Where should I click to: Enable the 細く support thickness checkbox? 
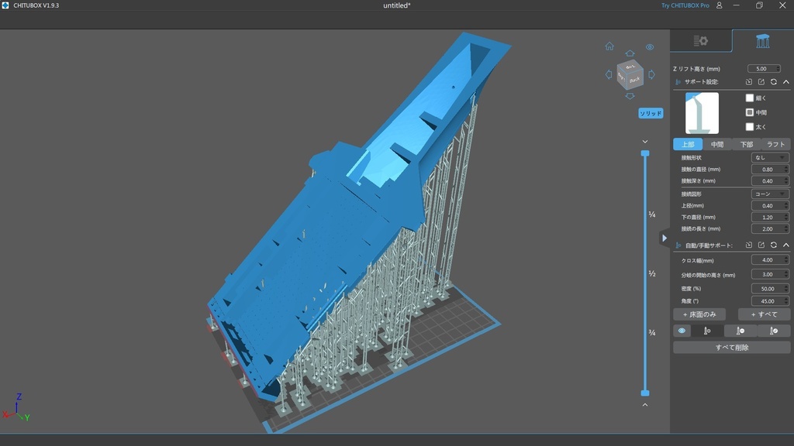(x=749, y=98)
